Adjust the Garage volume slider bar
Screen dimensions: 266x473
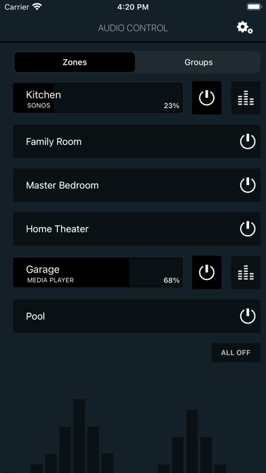pyautogui.click(x=98, y=273)
